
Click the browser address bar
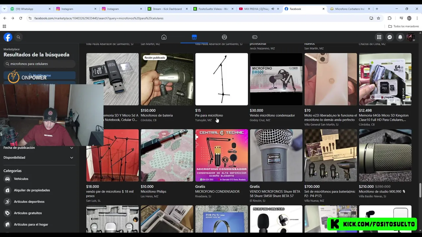pos(198,18)
